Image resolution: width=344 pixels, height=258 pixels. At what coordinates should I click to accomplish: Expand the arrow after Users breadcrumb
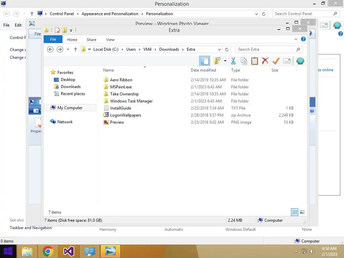139,50
